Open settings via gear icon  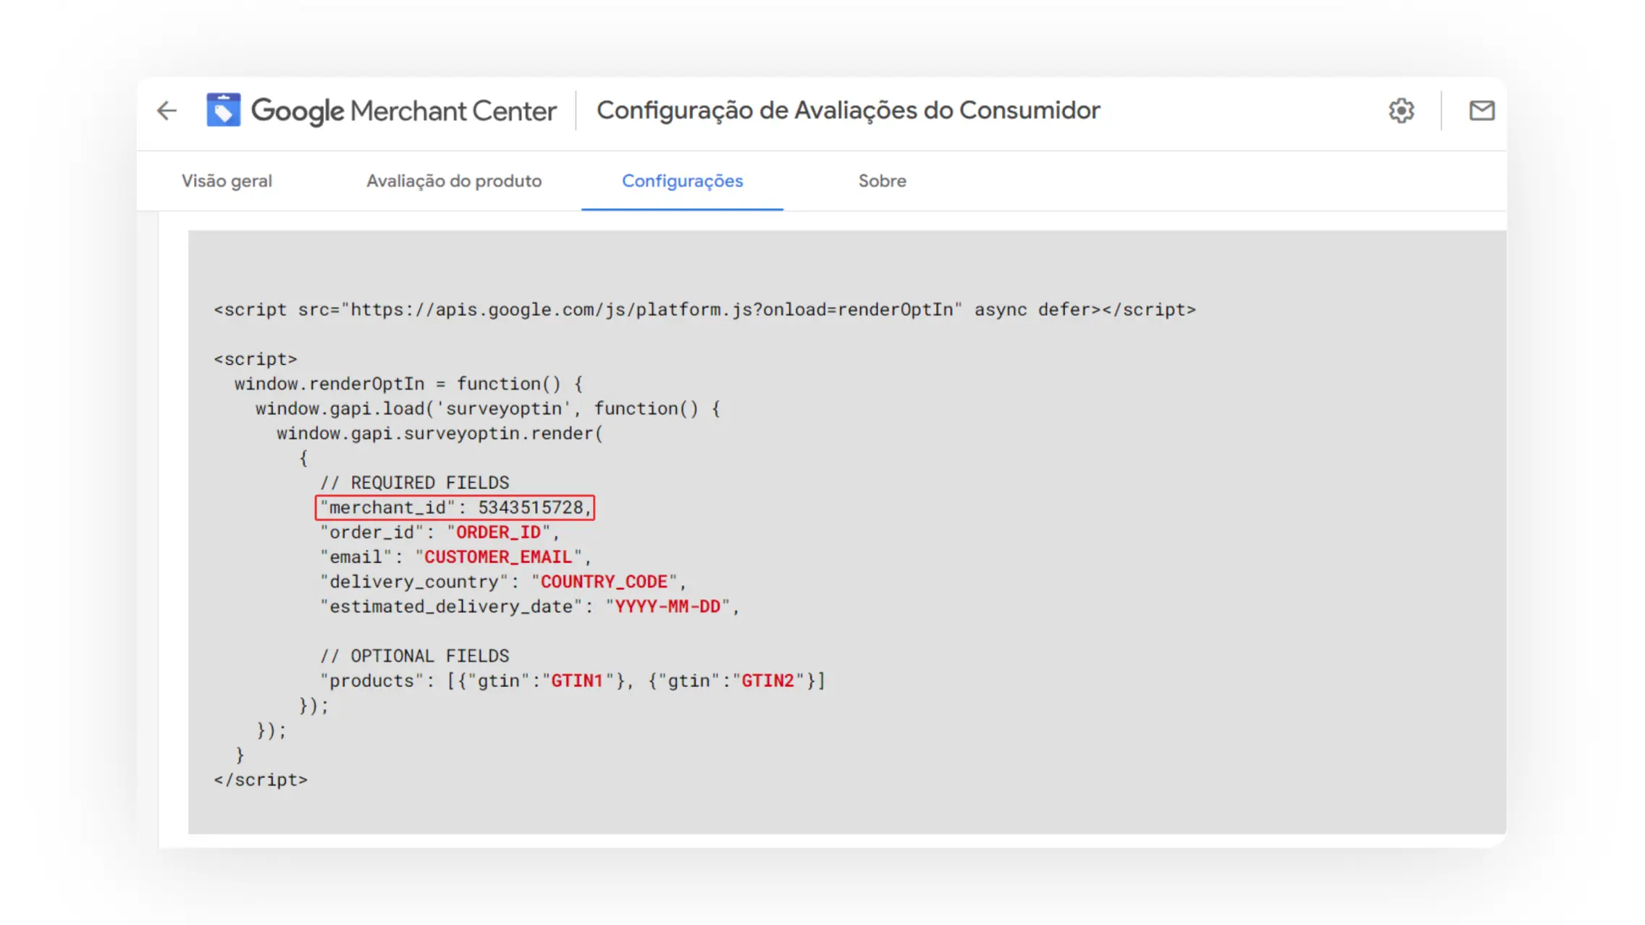[x=1401, y=111]
